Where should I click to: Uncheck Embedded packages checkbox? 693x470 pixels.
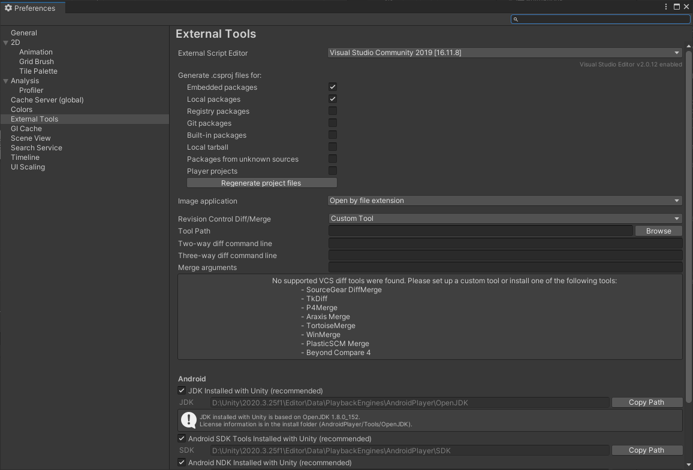332,87
